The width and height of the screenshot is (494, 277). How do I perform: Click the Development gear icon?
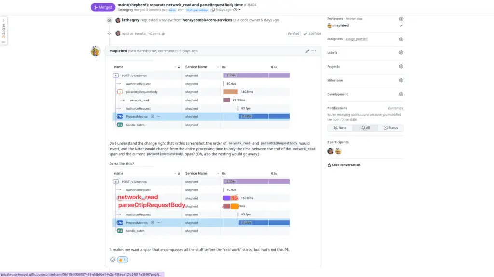[401, 94]
